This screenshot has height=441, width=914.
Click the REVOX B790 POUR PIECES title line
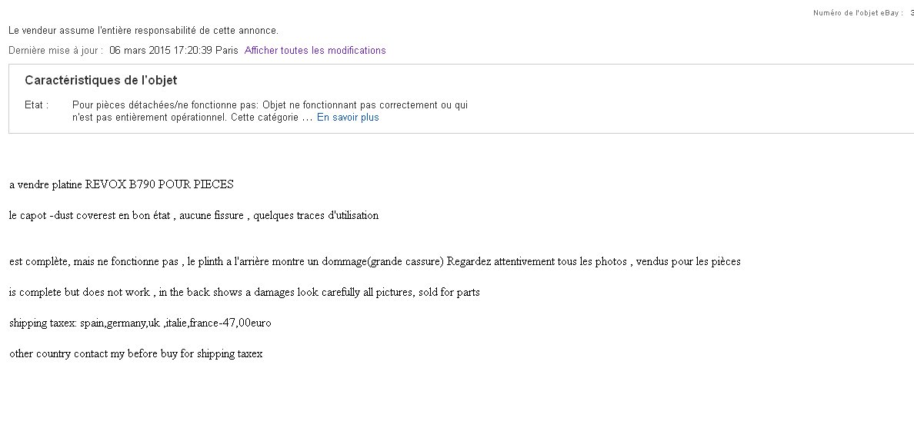click(x=122, y=185)
